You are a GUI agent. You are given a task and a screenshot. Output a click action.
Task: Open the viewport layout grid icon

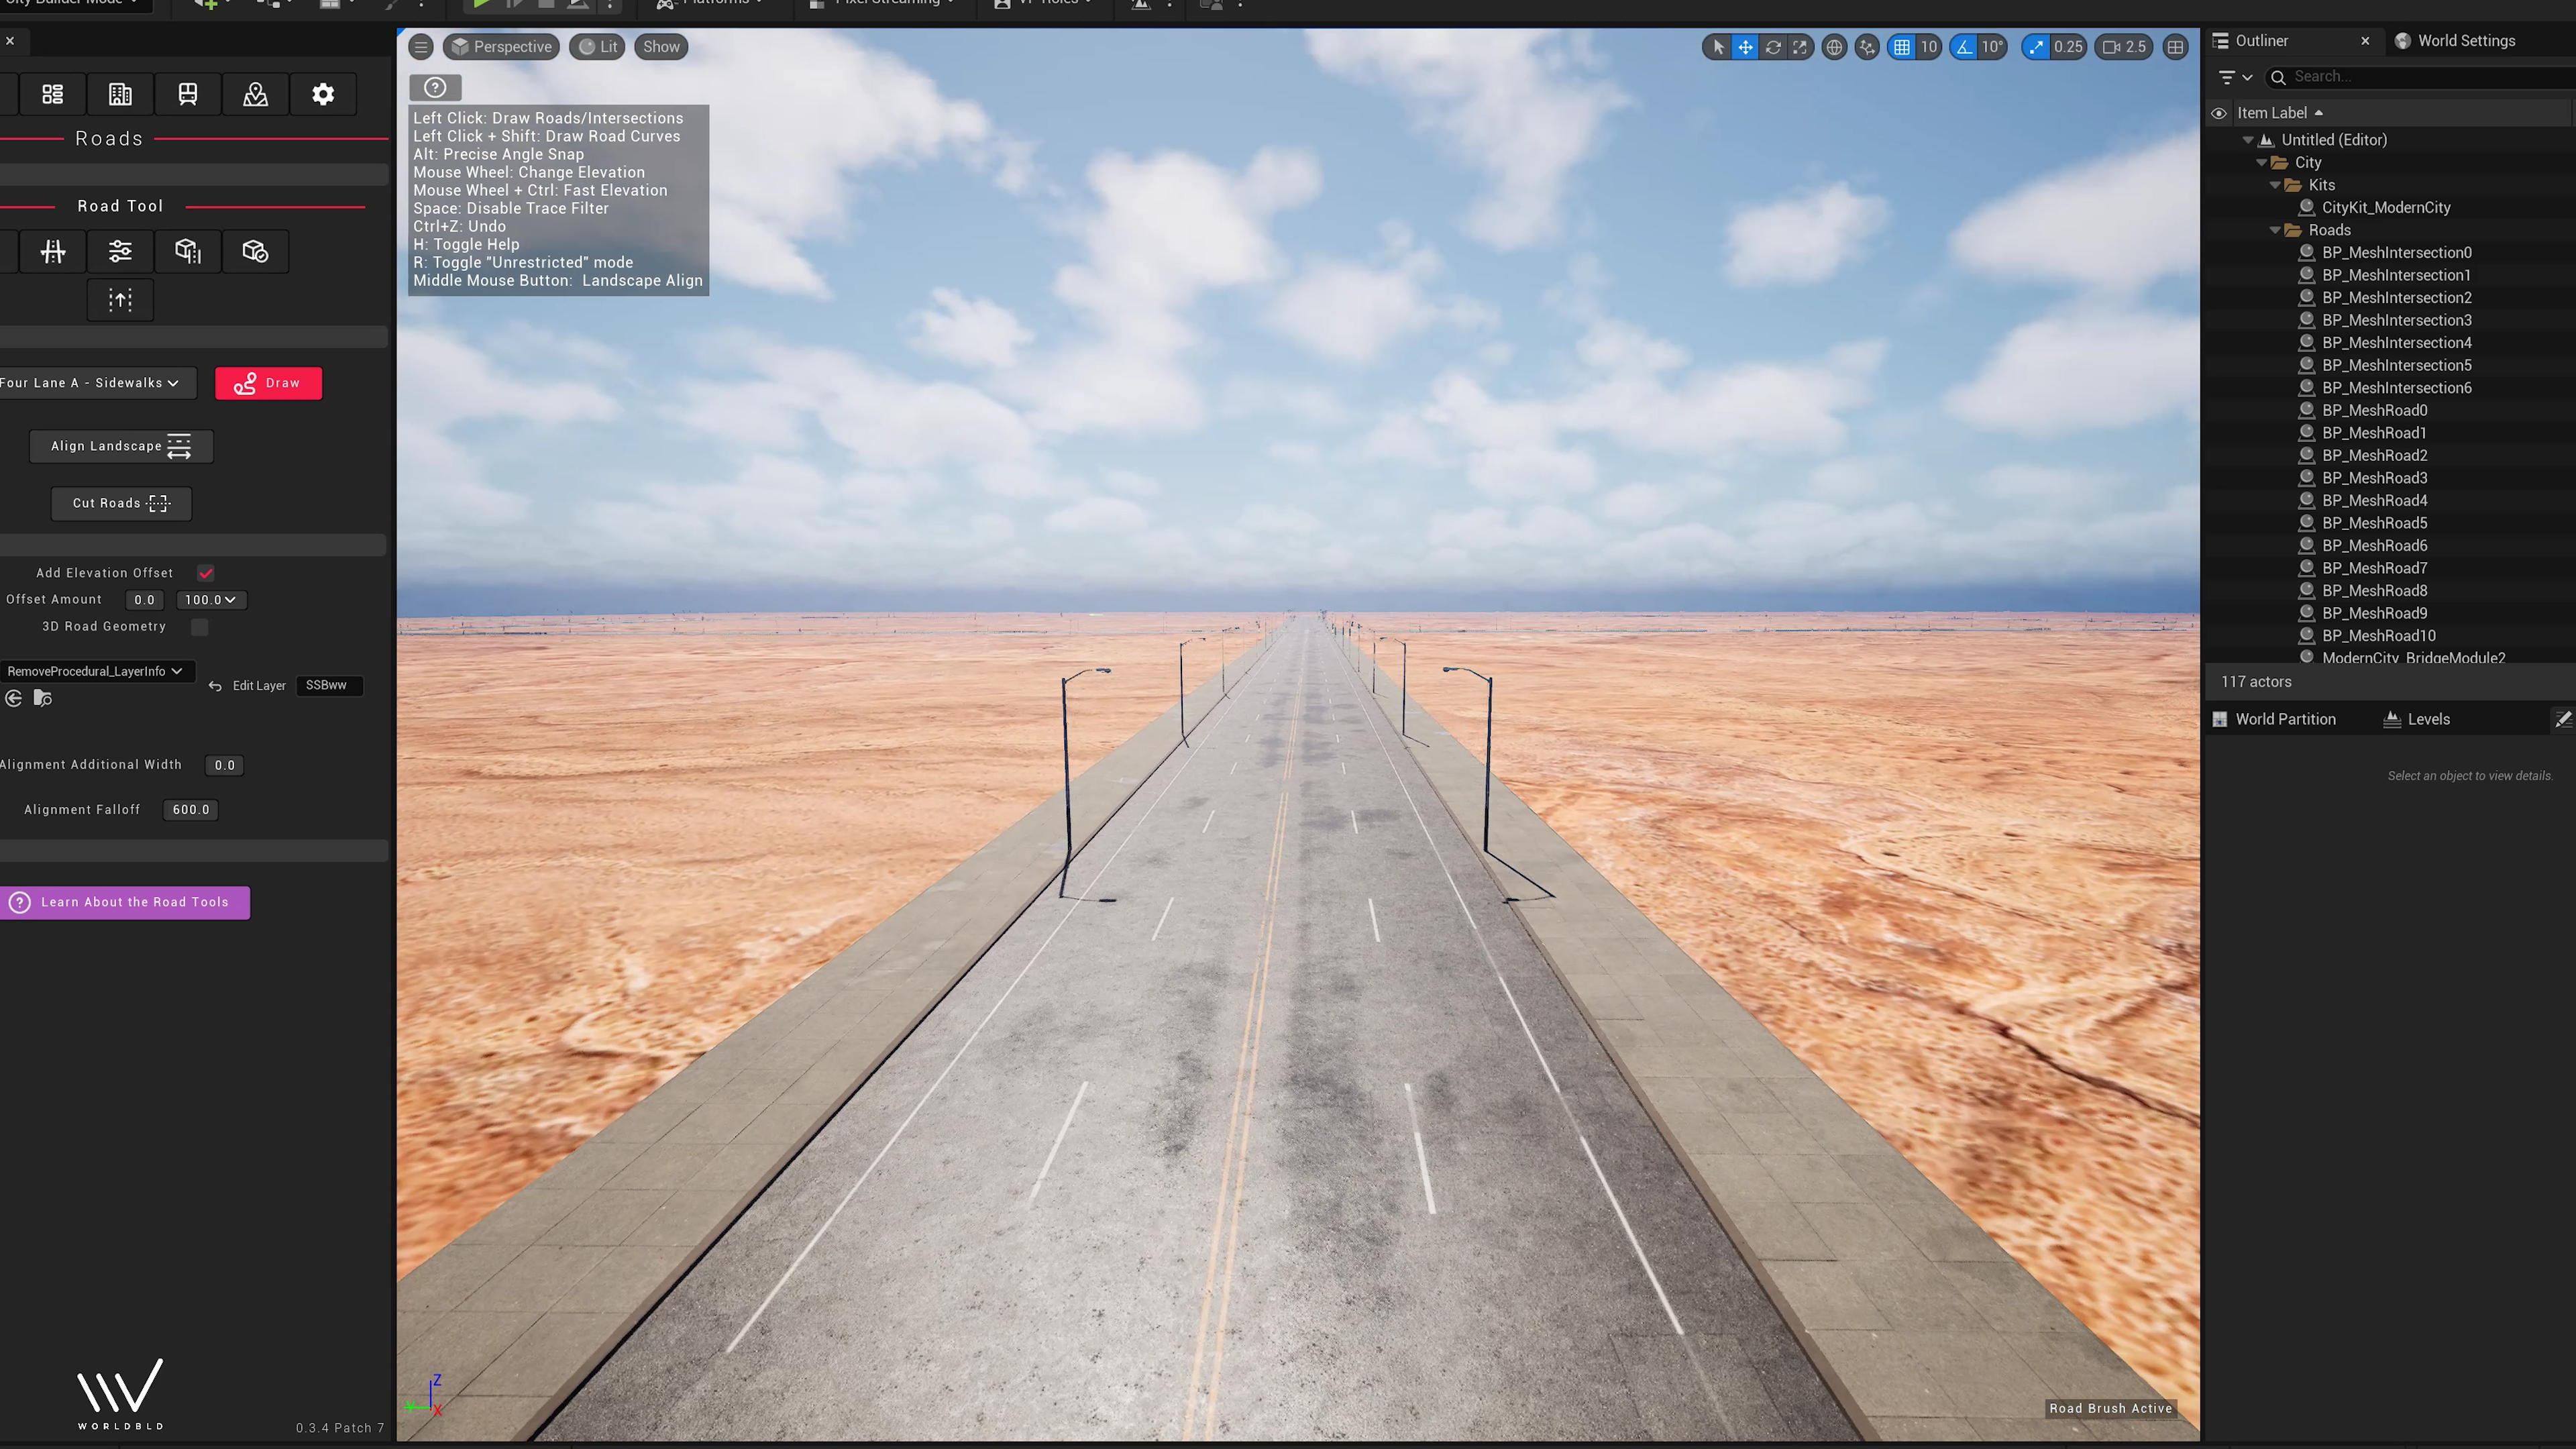[2175, 47]
